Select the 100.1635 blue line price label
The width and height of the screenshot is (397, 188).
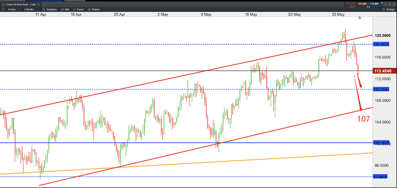(x=381, y=142)
